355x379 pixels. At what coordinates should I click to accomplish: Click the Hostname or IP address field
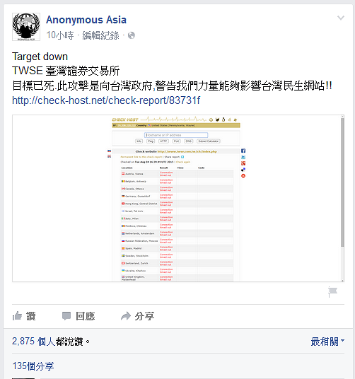tap(176, 135)
